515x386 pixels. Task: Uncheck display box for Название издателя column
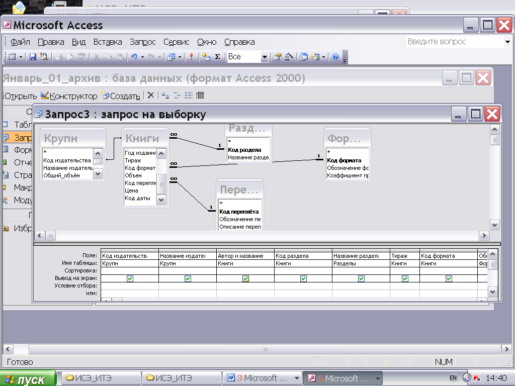pos(188,278)
